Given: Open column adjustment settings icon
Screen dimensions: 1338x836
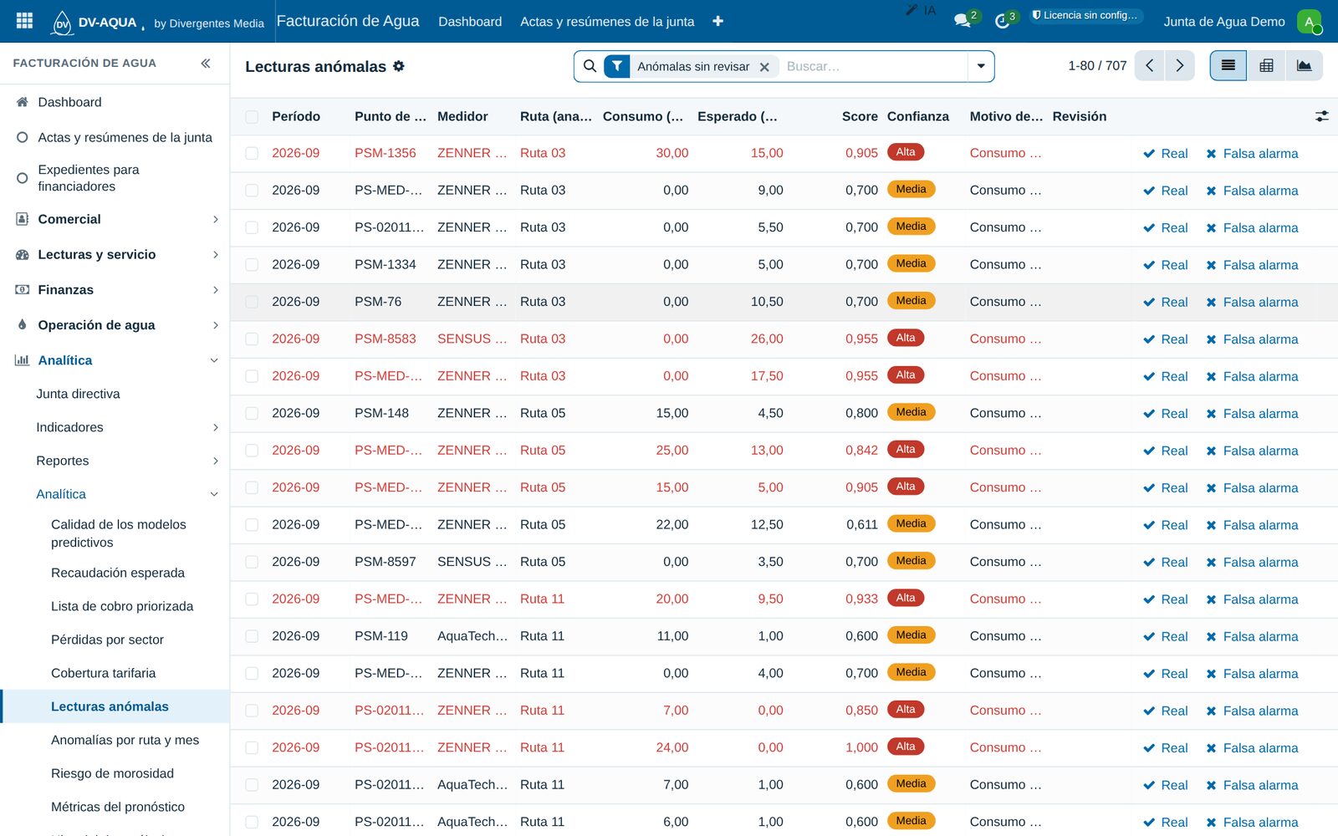Looking at the screenshot, I should 1321,116.
